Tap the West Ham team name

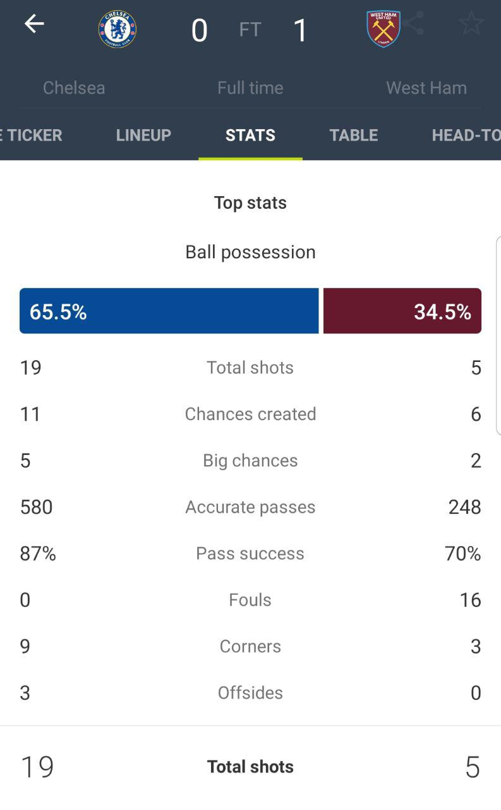coord(426,87)
